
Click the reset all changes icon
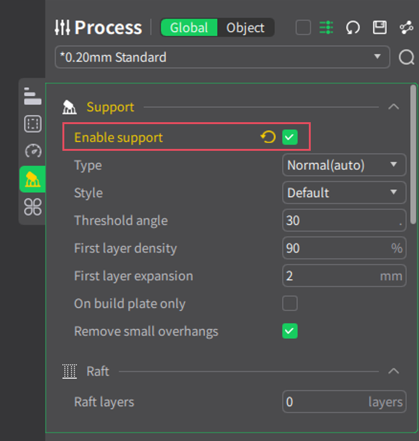tap(353, 27)
